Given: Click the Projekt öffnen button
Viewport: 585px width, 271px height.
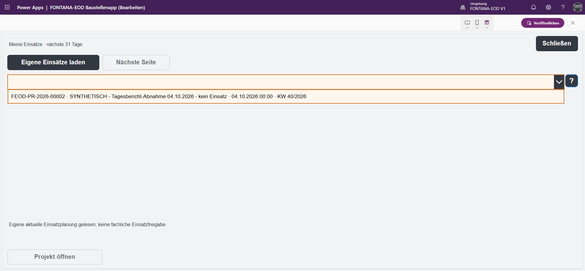Looking at the screenshot, I should (55, 257).
